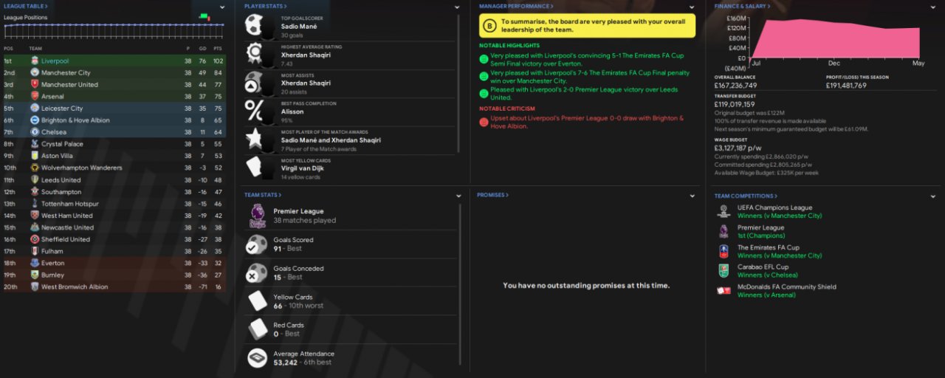This screenshot has width=945, height=378.
Task: Select Leeds United row in league table
Action: tap(114, 180)
